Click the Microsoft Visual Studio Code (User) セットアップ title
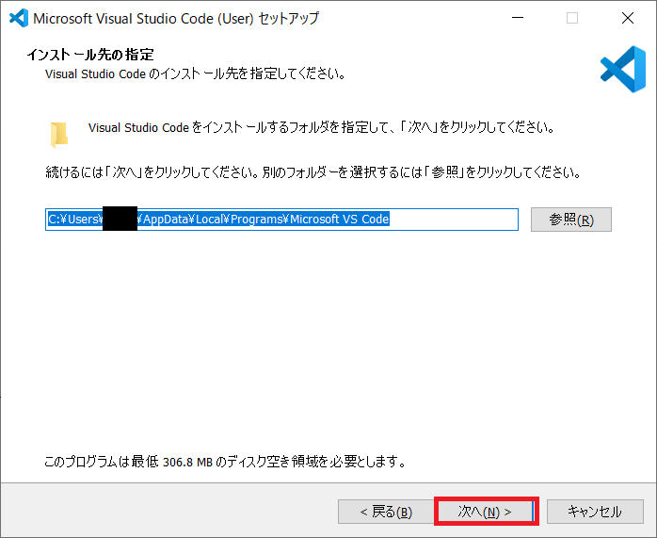Image resolution: width=657 pixels, height=538 pixels. (x=176, y=19)
